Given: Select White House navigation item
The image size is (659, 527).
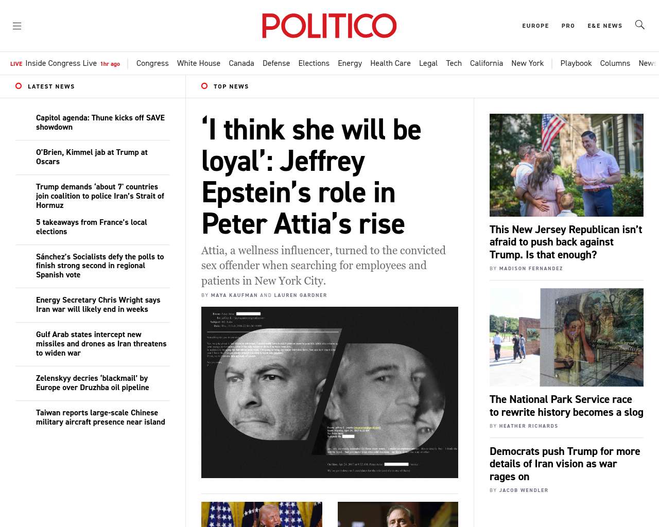Looking at the screenshot, I should [198, 63].
